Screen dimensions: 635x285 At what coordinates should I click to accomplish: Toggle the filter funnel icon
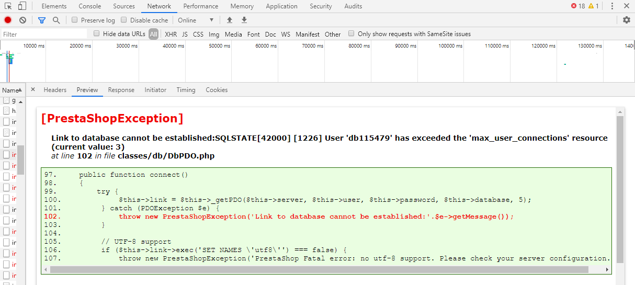tap(42, 20)
